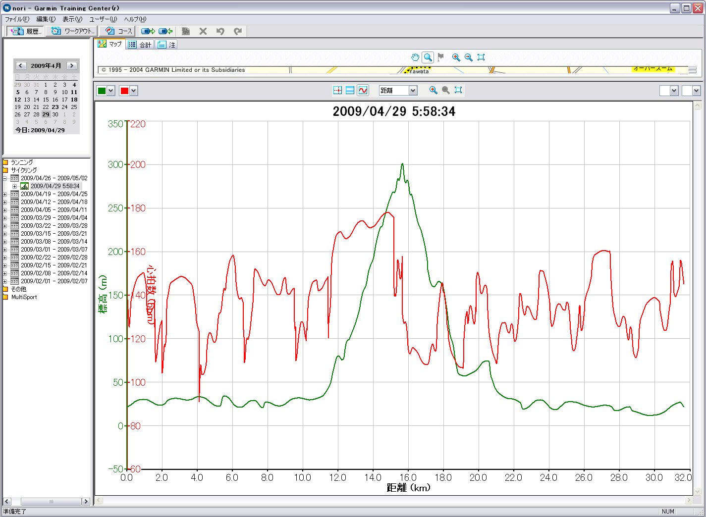706x517 pixels.
Task: Zoom in on the graph
Action: pos(434,90)
